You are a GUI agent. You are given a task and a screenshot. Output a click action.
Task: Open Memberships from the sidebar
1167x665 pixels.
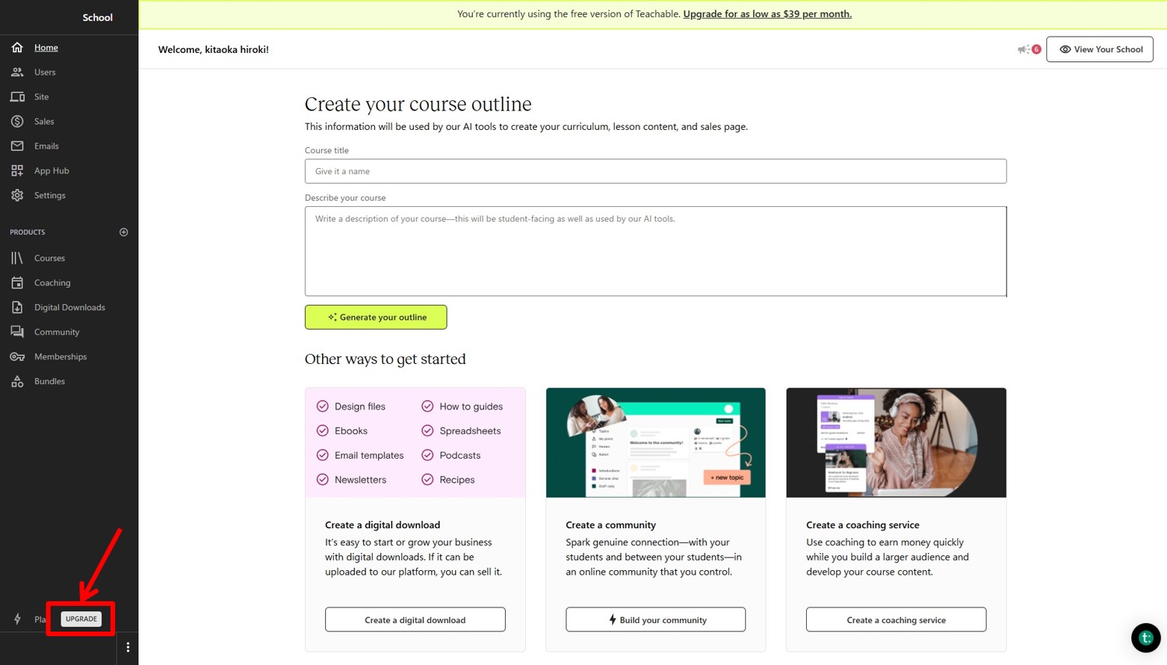point(60,357)
